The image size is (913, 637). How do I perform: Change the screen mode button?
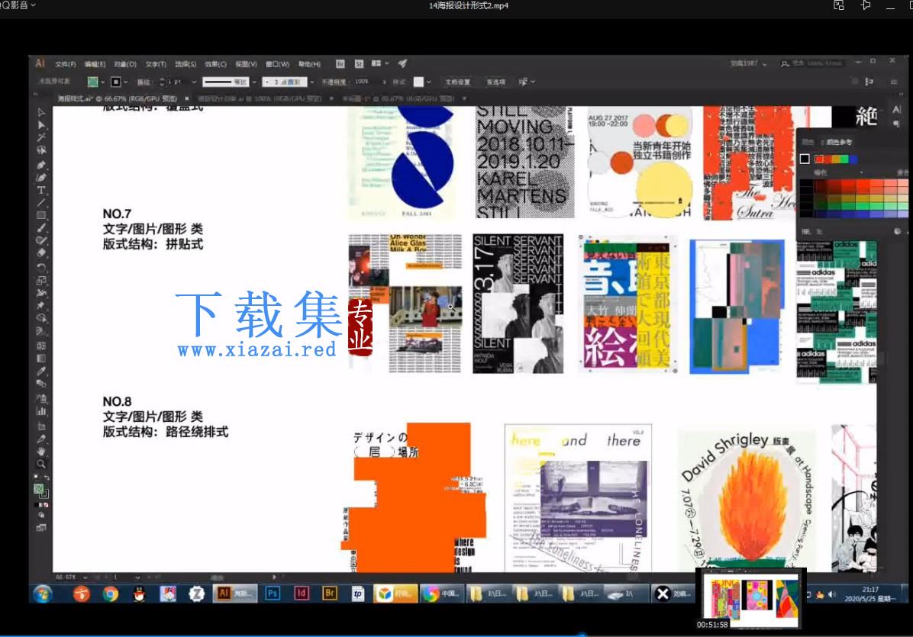coord(41,528)
